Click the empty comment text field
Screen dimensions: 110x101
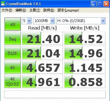(55, 94)
